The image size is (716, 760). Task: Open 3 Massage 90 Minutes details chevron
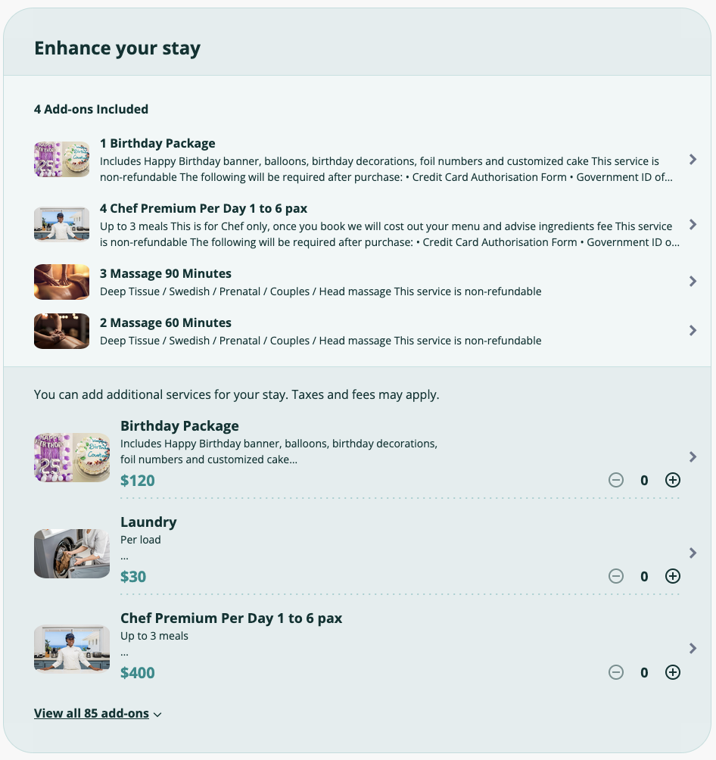click(x=693, y=282)
